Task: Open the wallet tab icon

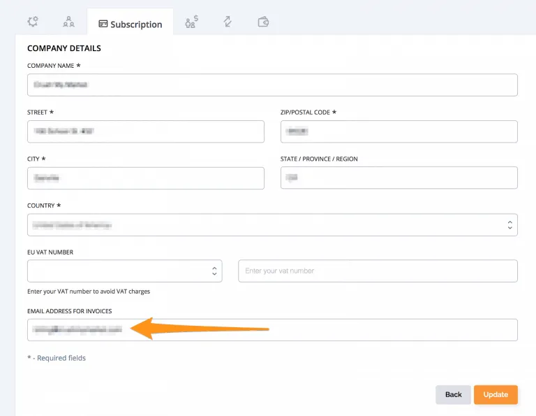Action: pos(263,22)
